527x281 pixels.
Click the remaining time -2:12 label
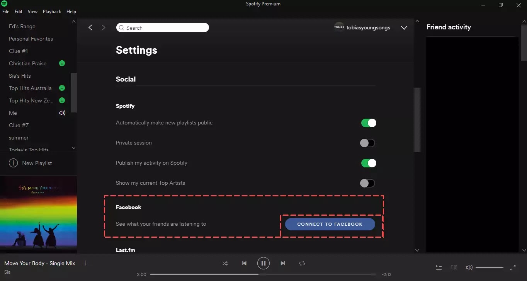coord(386,274)
